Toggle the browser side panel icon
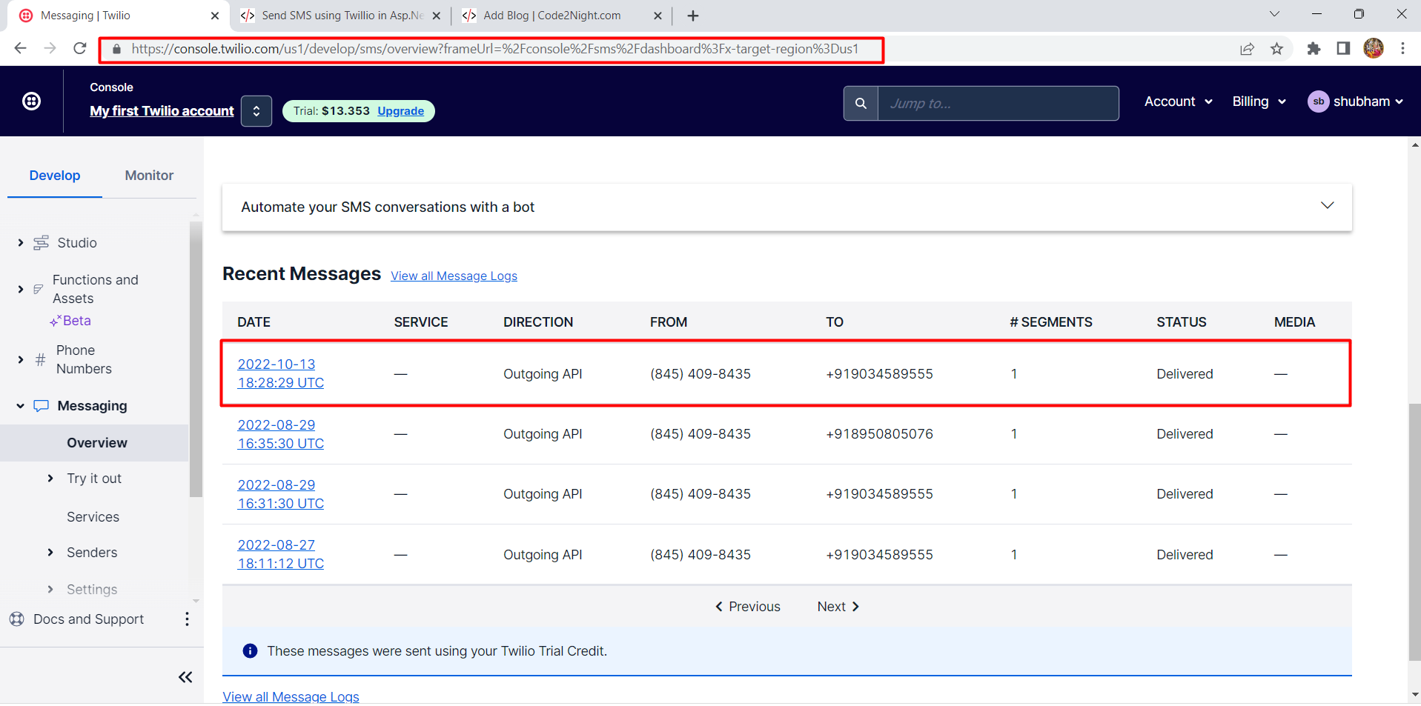1421x706 pixels. tap(1343, 49)
